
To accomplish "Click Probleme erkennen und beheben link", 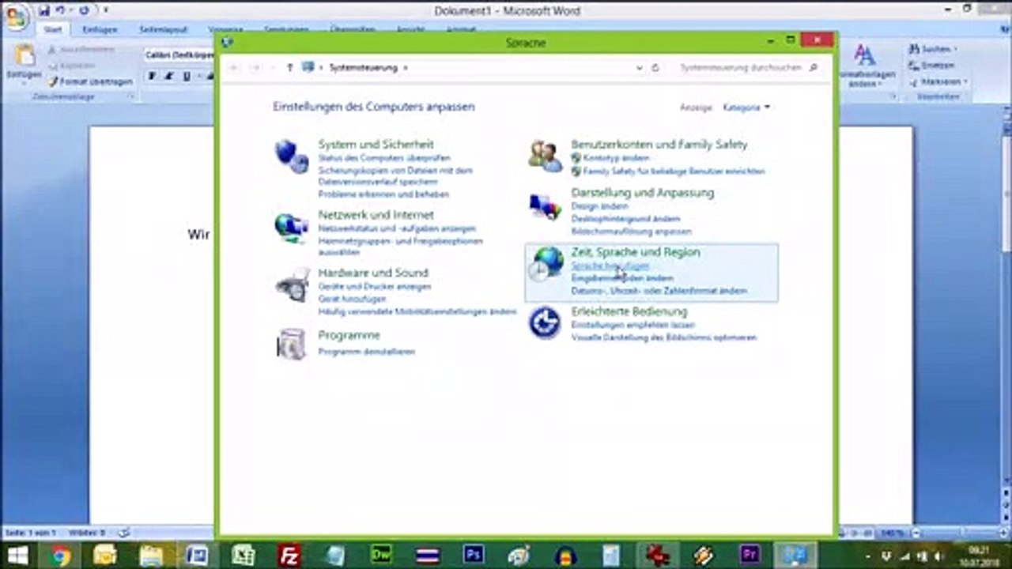I will coord(383,194).
